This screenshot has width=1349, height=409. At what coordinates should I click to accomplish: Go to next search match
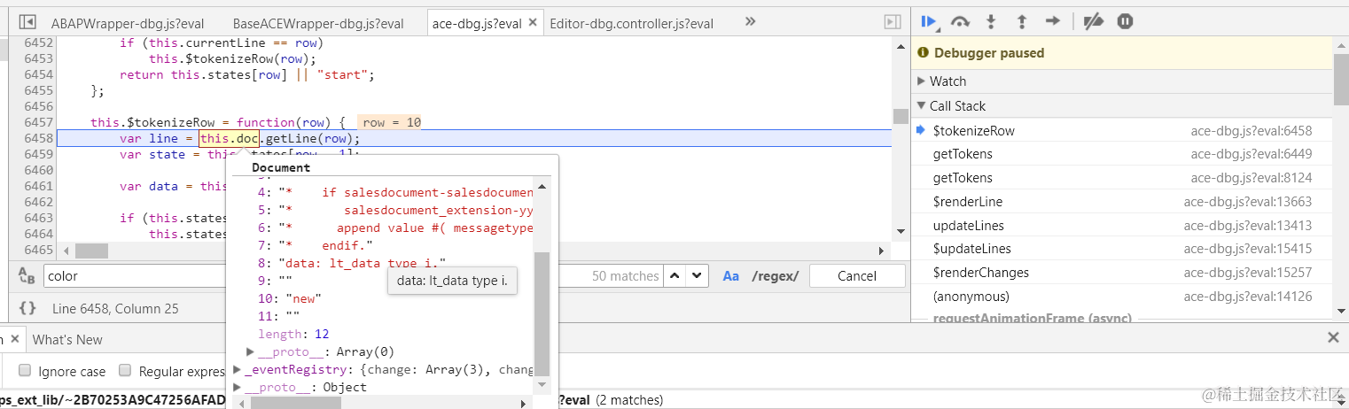point(698,276)
